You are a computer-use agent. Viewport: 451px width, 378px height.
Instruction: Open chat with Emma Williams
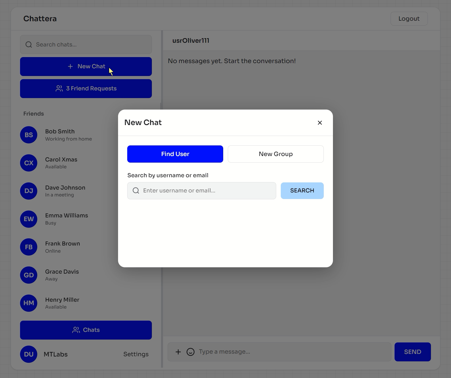click(x=86, y=219)
